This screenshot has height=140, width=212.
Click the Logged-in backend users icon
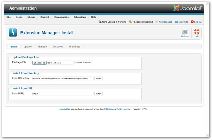(x=130, y=22)
